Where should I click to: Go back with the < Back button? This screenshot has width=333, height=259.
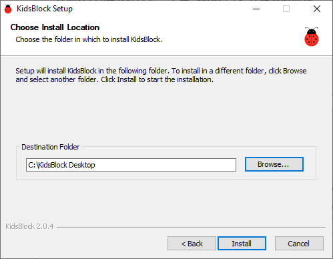(192, 244)
